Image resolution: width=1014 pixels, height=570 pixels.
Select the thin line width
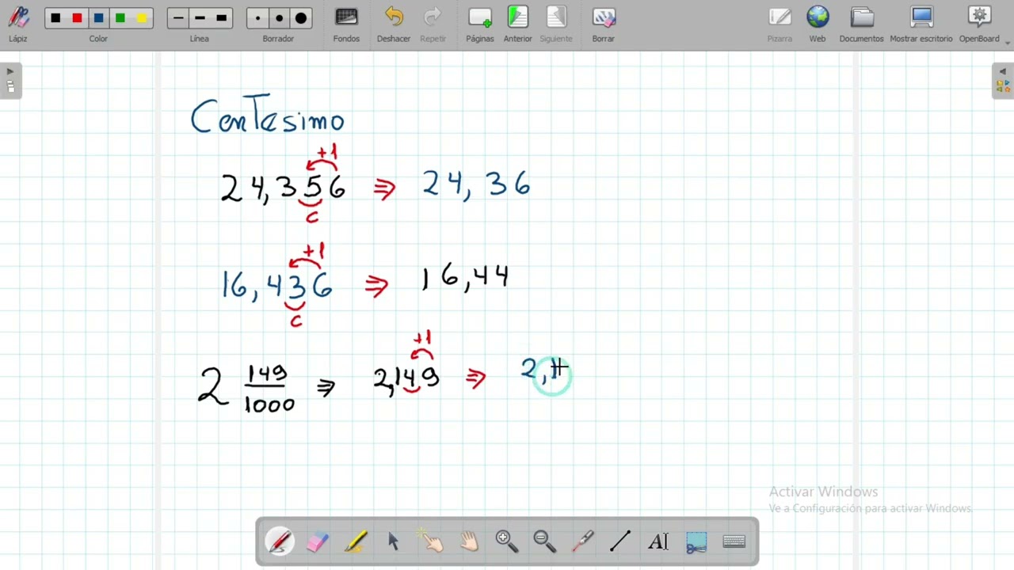click(178, 18)
